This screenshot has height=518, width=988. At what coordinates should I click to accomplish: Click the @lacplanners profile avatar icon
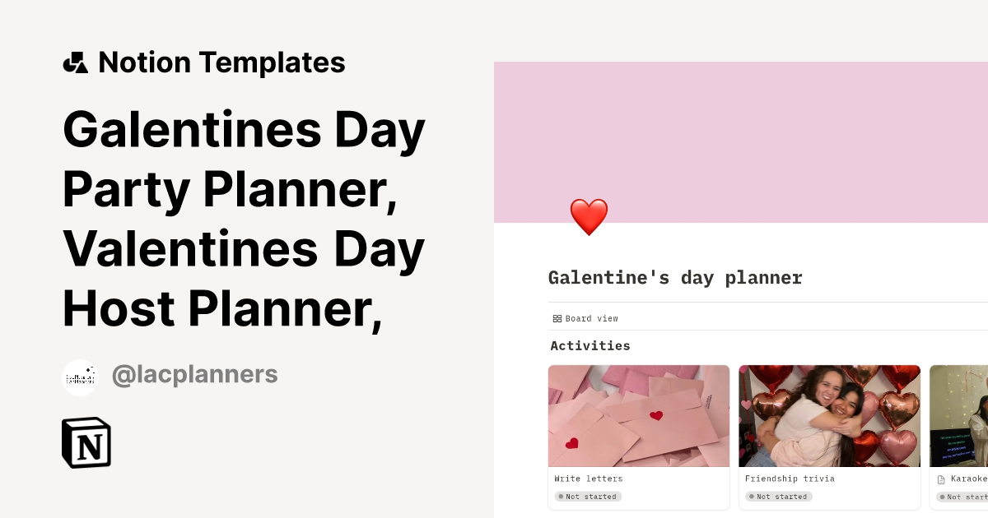(x=80, y=377)
